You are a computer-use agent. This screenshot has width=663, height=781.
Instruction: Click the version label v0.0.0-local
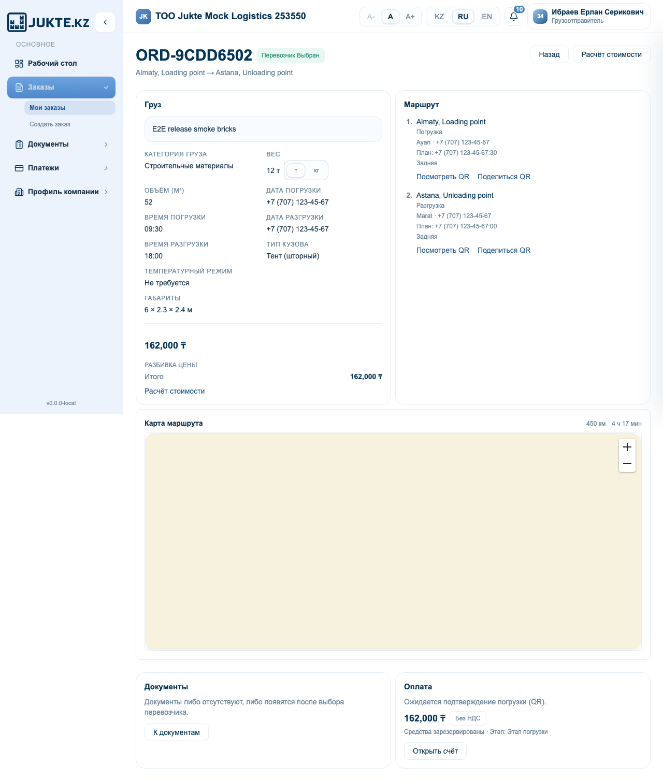pos(61,403)
